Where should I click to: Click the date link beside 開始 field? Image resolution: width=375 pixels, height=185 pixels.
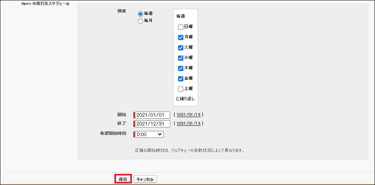188,115
